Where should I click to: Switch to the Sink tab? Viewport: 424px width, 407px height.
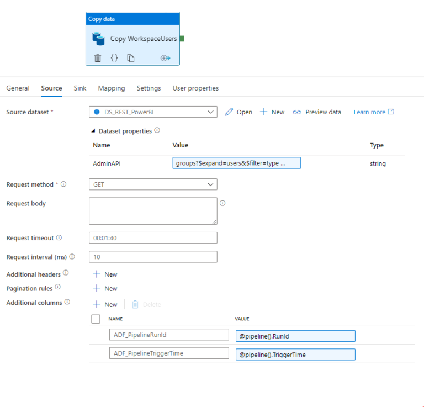coord(80,88)
